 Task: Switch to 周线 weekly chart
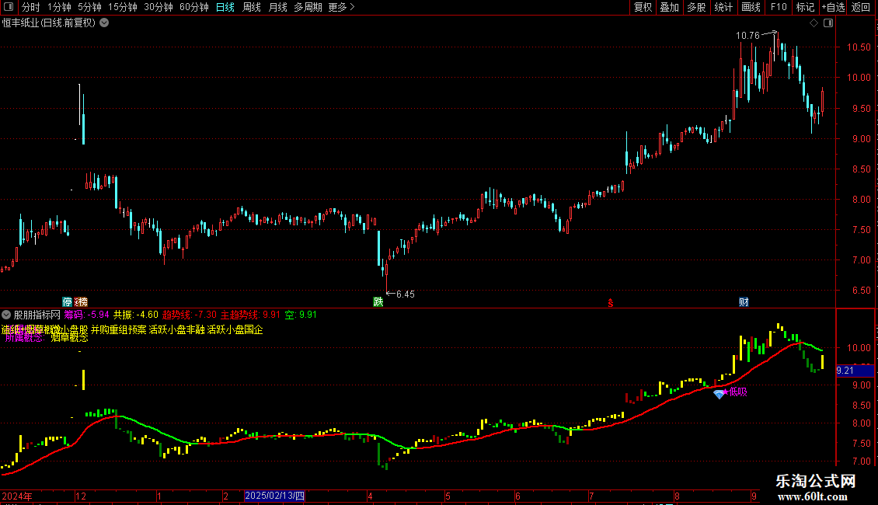point(252,7)
